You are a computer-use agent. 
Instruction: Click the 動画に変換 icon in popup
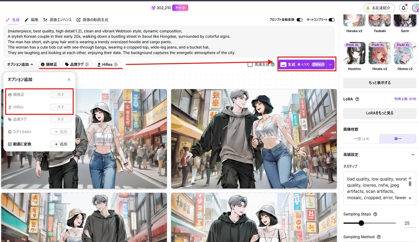click(x=10, y=144)
